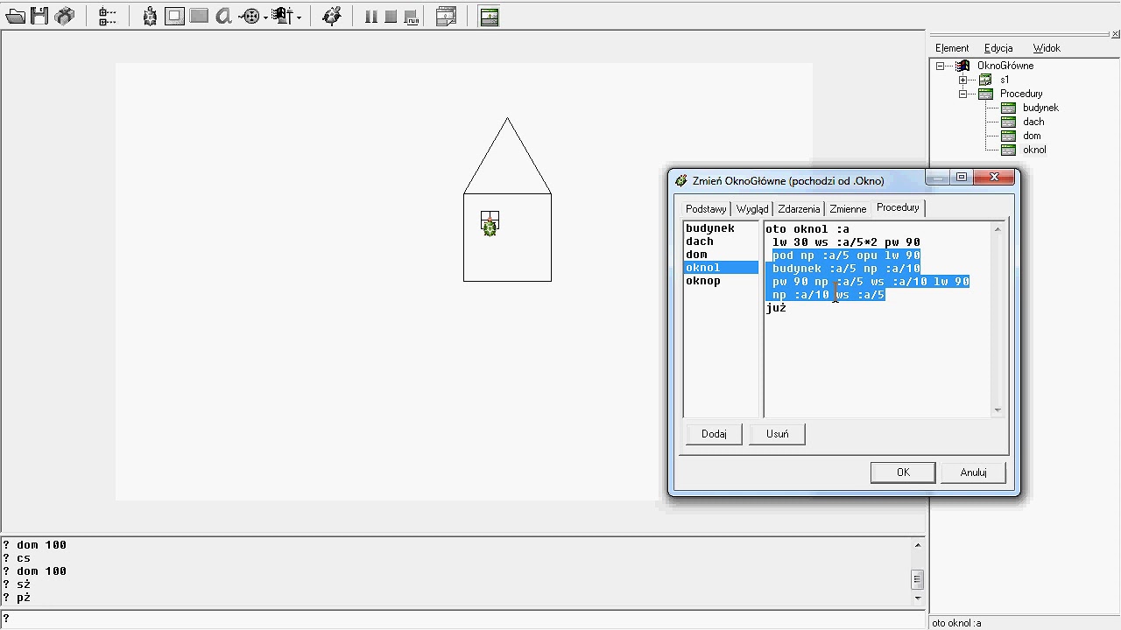
Task: Select oknol procedure in the right tree
Action: click(1034, 150)
